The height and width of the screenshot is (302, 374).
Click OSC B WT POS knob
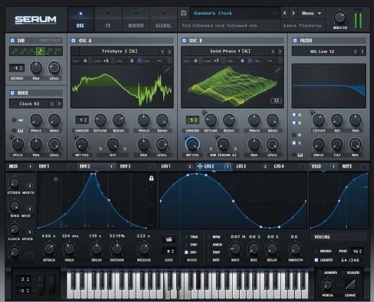(x=193, y=144)
